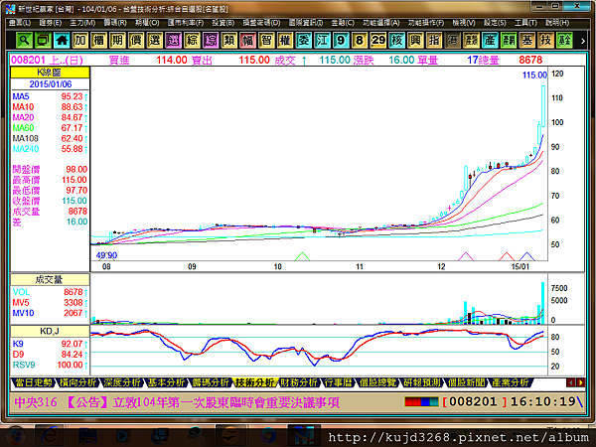Click the 期 toolbar icon
This screenshot has width=596, height=447.
117,41
